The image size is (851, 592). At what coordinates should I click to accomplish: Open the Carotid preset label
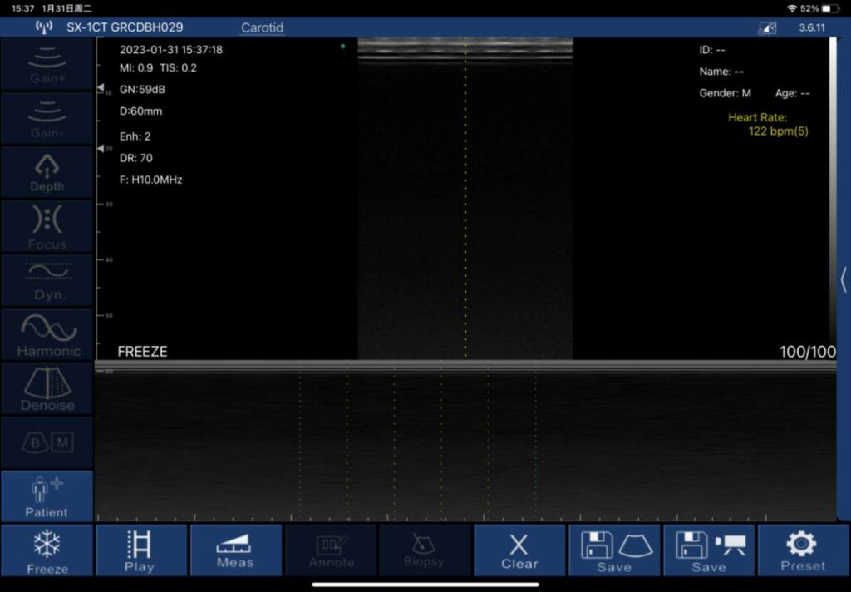point(262,27)
